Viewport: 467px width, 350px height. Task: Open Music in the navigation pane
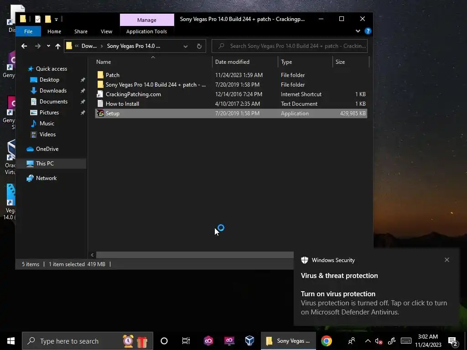click(x=47, y=124)
